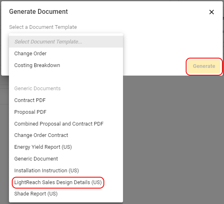
Task: Click the blank spacer row below Costing Breakdown
Action: (x=66, y=77)
